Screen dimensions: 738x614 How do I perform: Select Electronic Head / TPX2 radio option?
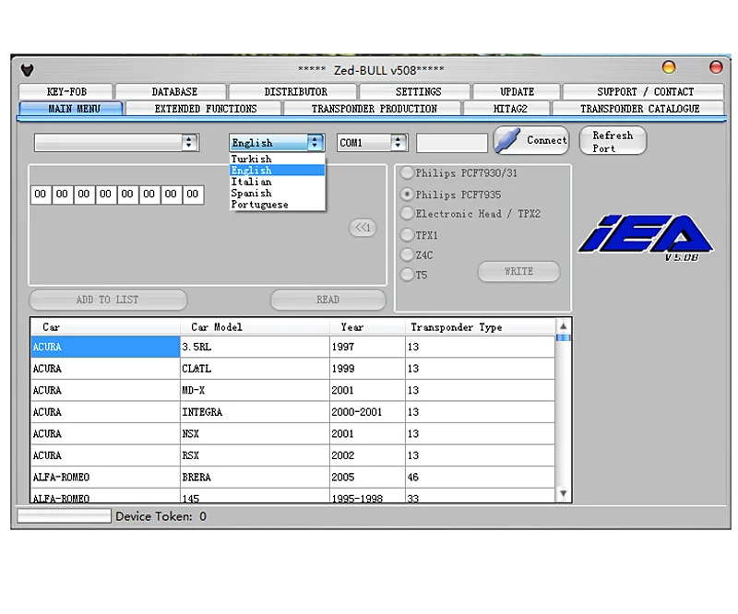tap(407, 214)
